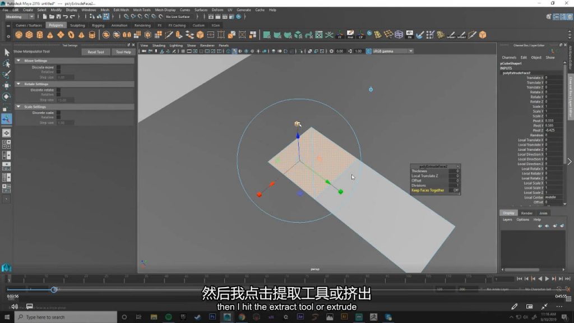The width and height of the screenshot is (574, 323).
Task: Toggle the Discrete rotate checkbox
Action: click(58, 90)
